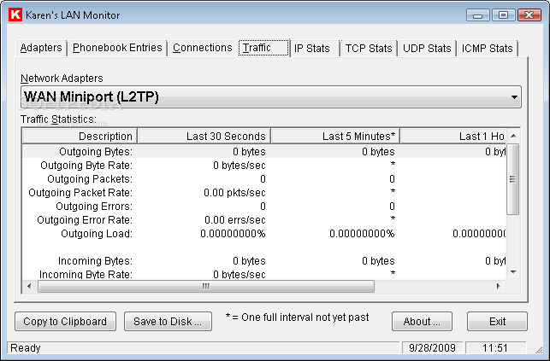The width and height of the screenshot is (550, 361).
Task: Click the Description column header
Action: (x=80, y=136)
